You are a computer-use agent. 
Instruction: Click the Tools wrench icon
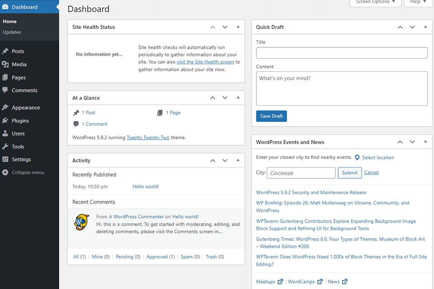coord(5,147)
